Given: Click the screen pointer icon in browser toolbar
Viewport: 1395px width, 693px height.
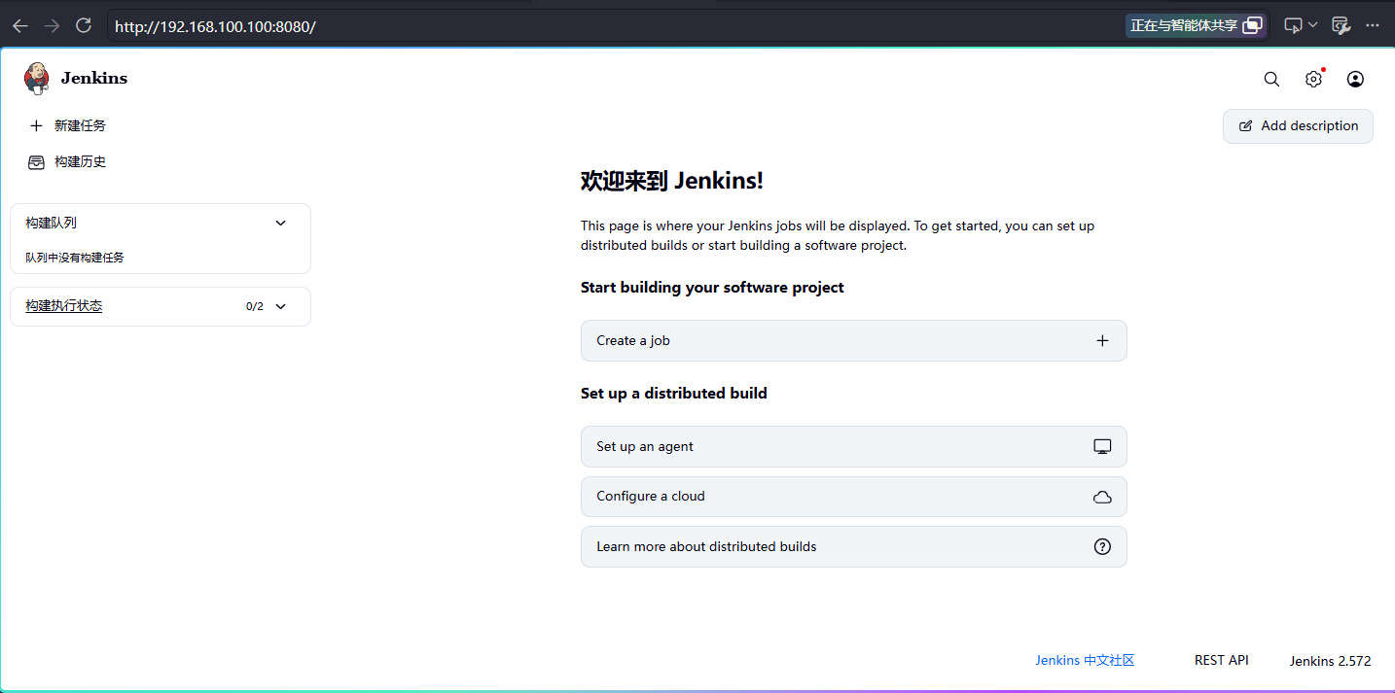Looking at the screenshot, I should [1293, 25].
